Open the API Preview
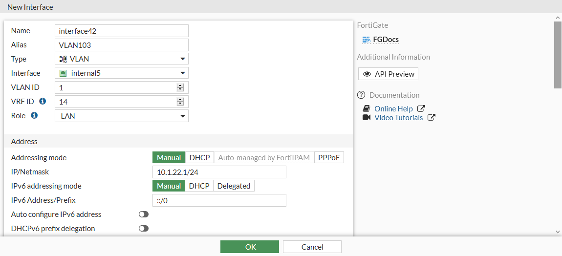Viewport: 562px width, 256px height. coord(389,74)
